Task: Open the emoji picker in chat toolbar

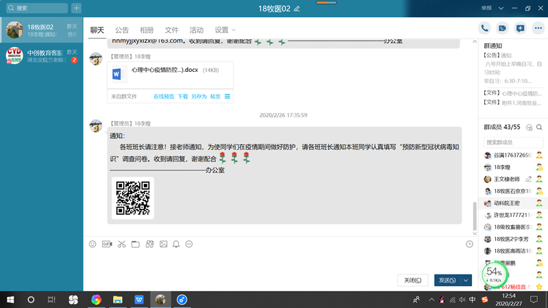Action: point(92,244)
